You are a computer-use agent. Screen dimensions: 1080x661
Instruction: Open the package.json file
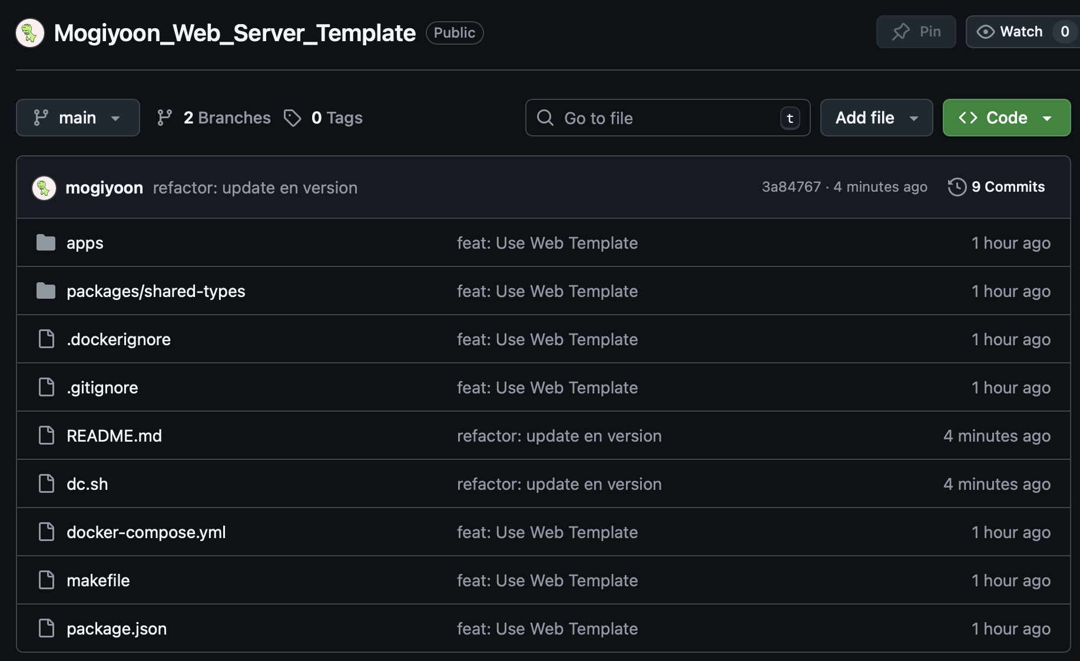pyautogui.click(x=117, y=629)
